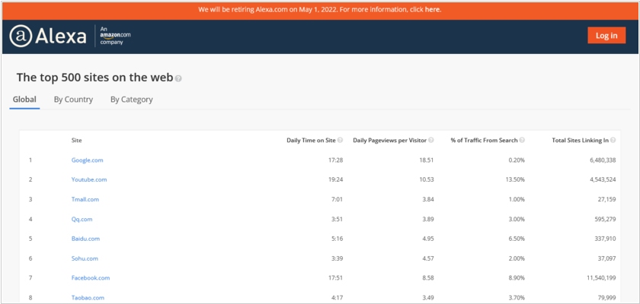Click the 13.50% search traffic value

point(517,179)
